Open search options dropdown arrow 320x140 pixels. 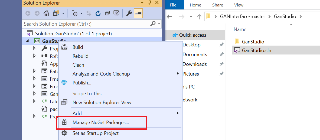(159, 24)
